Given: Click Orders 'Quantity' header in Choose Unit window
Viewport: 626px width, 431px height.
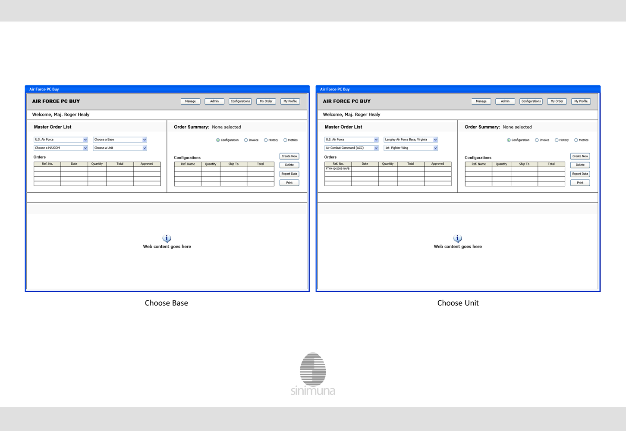Looking at the screenshot, I should tap(388, 164).
